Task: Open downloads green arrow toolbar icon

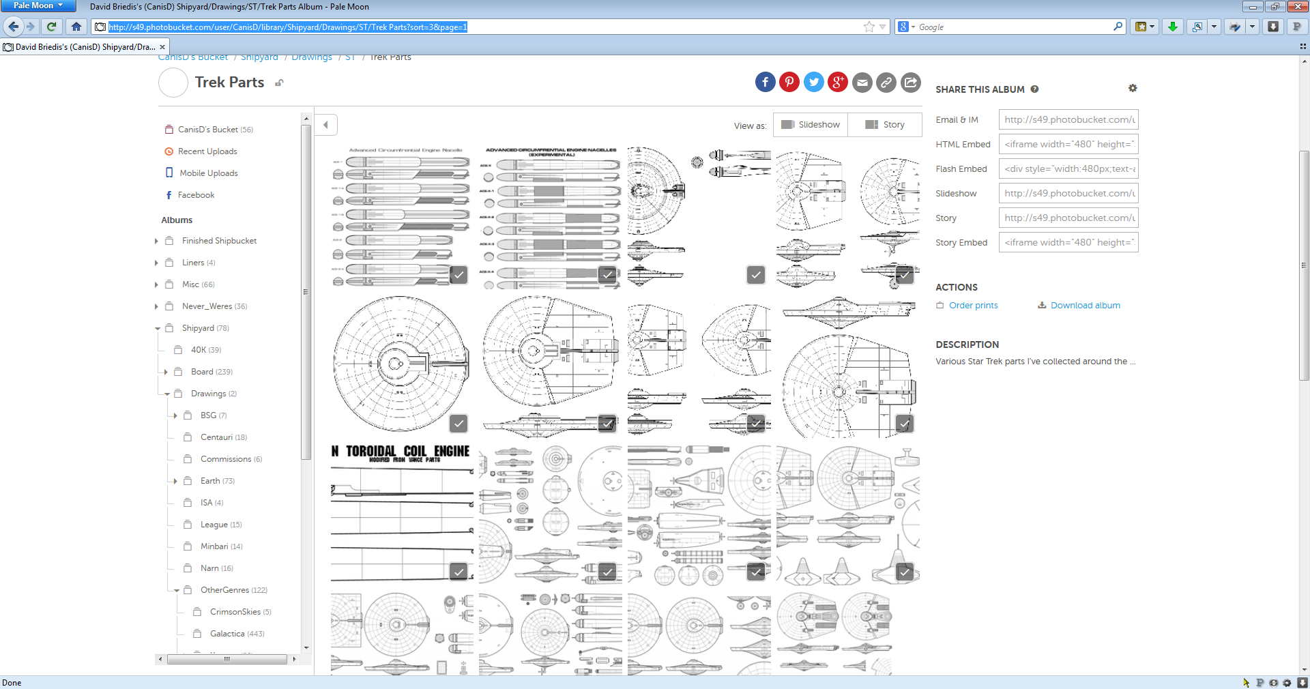Action: click(1173, 27)
